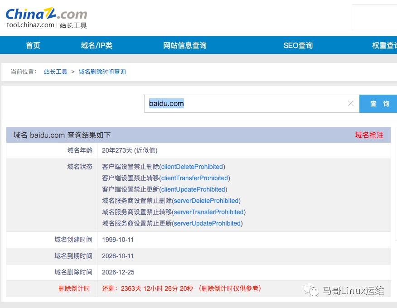The width and height of the screenshot is (397, 308).
Task: Click the header text 域名 baidu.com 查询结果如下
Action: coord(62,135)
